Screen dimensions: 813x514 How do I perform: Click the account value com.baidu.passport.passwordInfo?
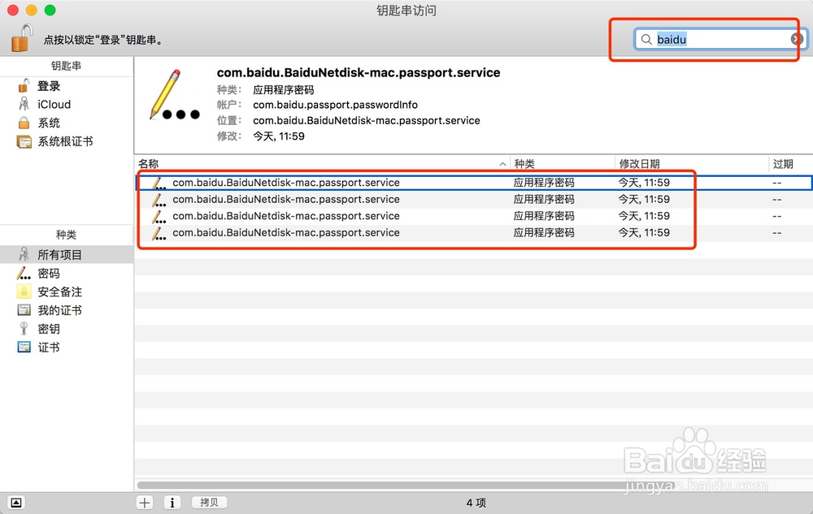coord(335,105)
